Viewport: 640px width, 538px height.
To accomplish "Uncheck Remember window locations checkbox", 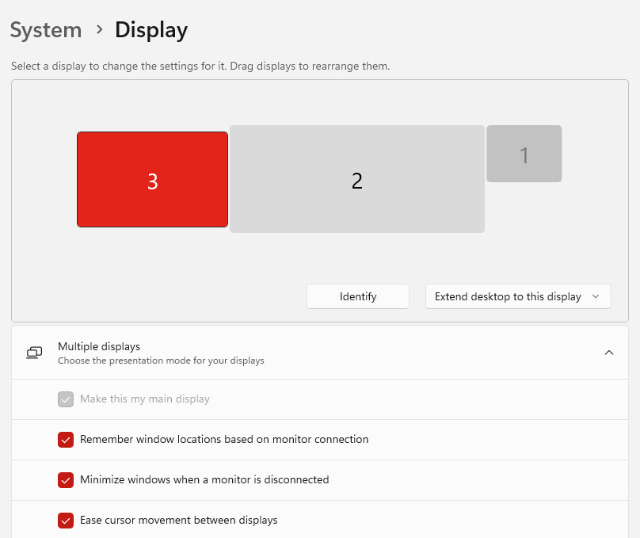I will tap(66, 440).
